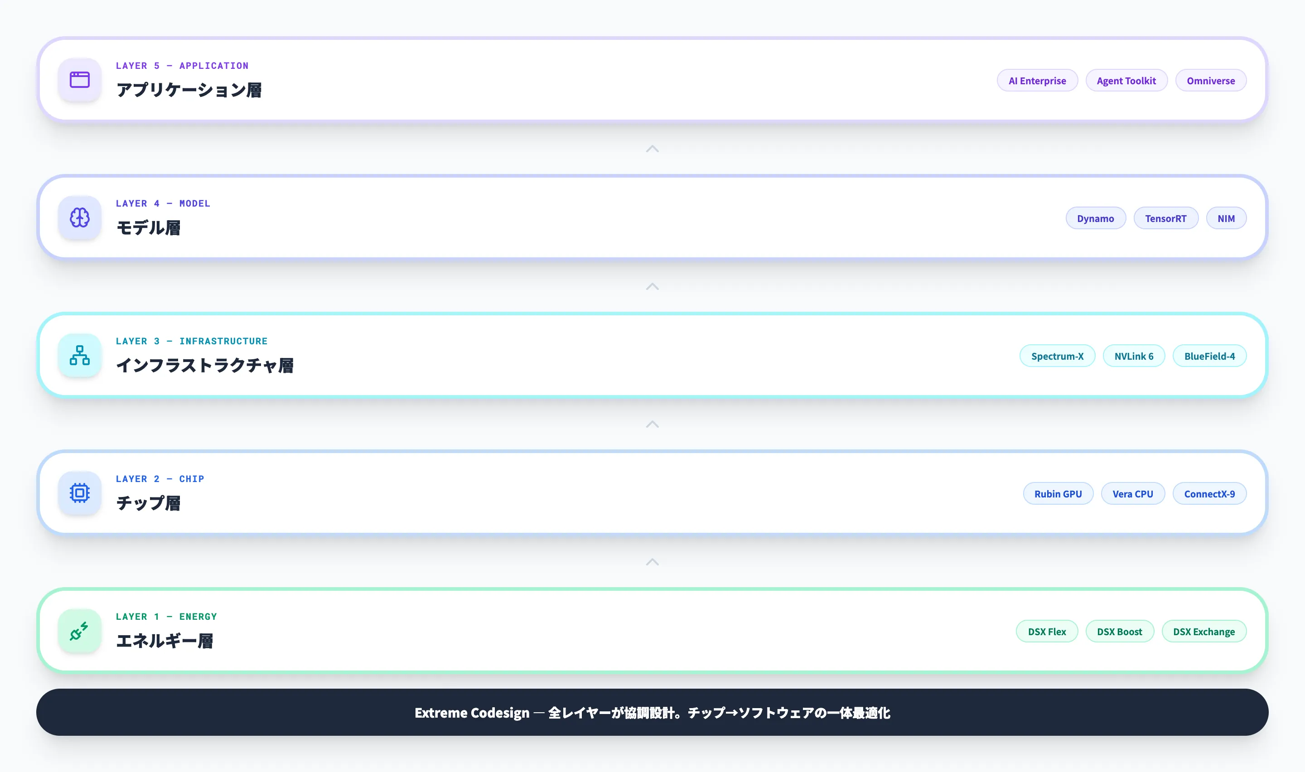Image resolution: width=1305 pixels, height=772 pixels.
Task: Select the NVLink 6 tag
Action: (x=1133, y=357)
